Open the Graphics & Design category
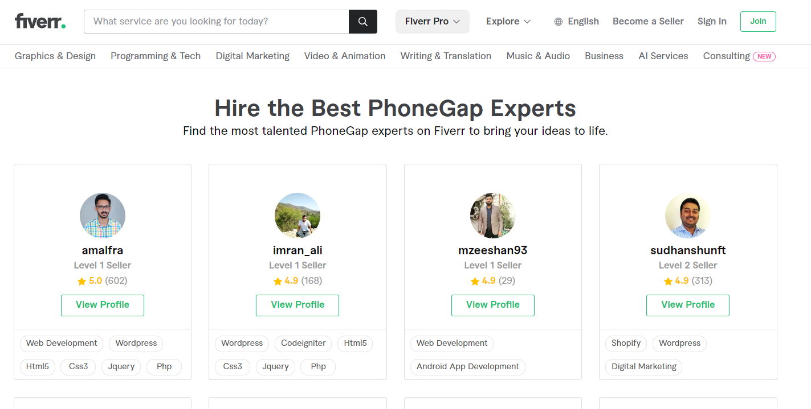Image resolution: width=811 pixels, height=409 pixels. click(55, 56)
